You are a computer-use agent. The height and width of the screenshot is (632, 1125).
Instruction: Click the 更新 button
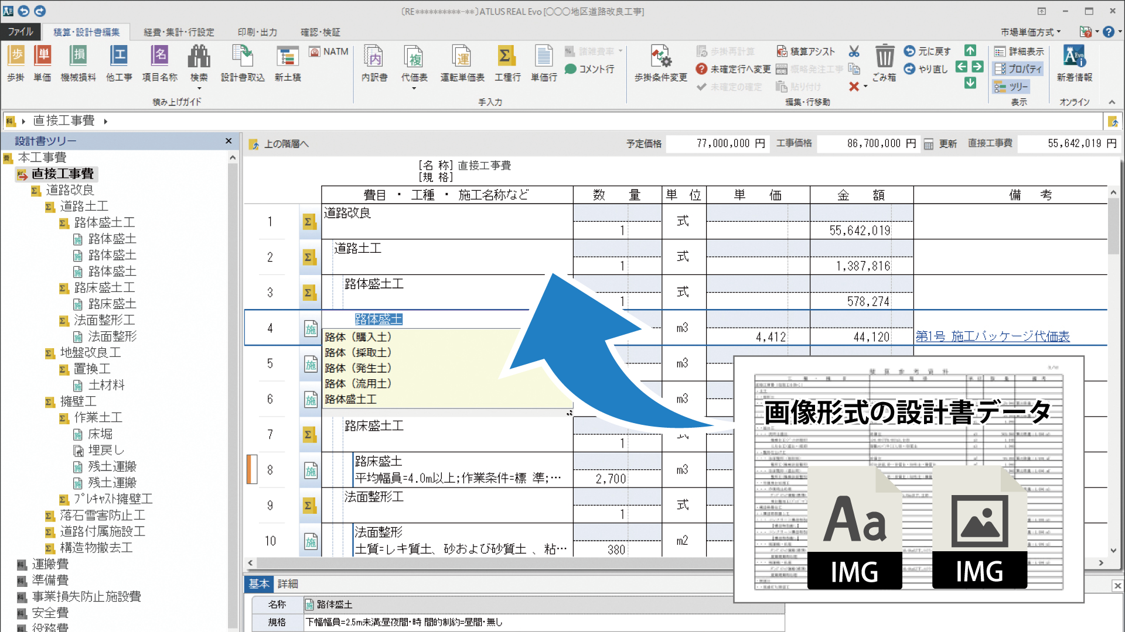tap(940, 144)
